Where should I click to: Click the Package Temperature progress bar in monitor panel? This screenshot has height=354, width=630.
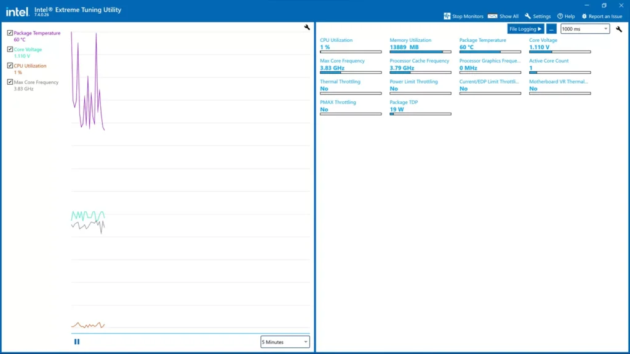490,52
